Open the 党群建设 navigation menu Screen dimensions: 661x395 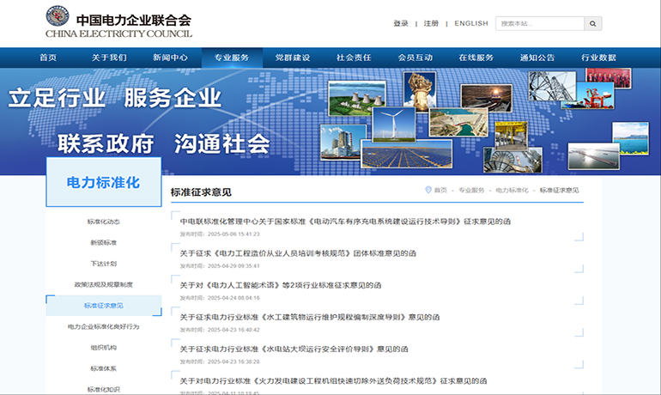coord(293,58)
